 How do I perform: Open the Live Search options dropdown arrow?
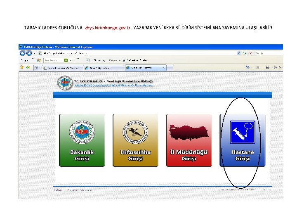(70, 60)
